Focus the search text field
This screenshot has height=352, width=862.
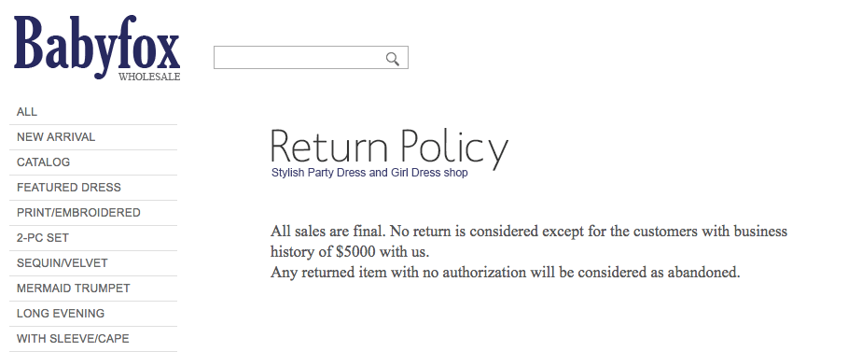311,58
